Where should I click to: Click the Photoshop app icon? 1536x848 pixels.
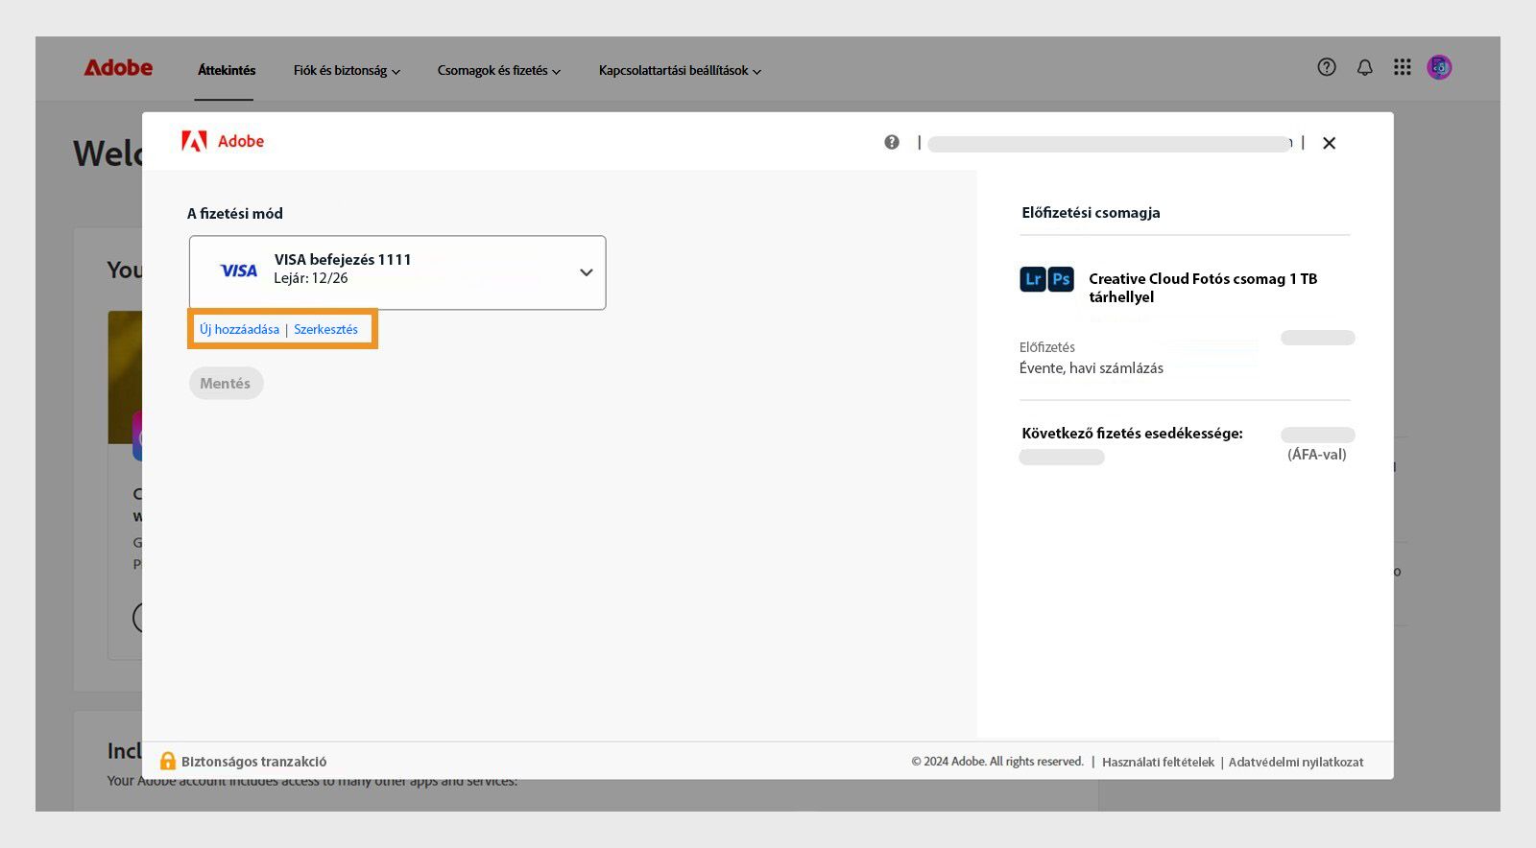coord(1061,279)
